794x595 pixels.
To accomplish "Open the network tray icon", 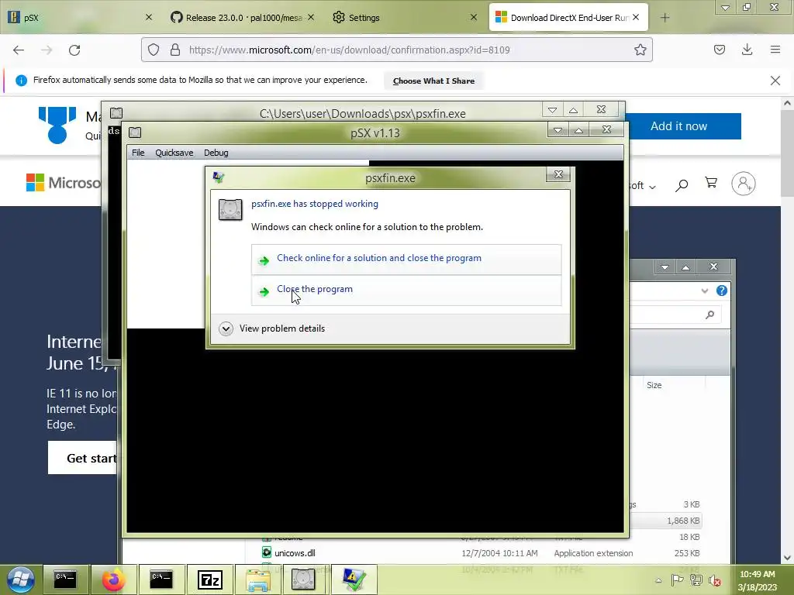I will tap(696, 580).
